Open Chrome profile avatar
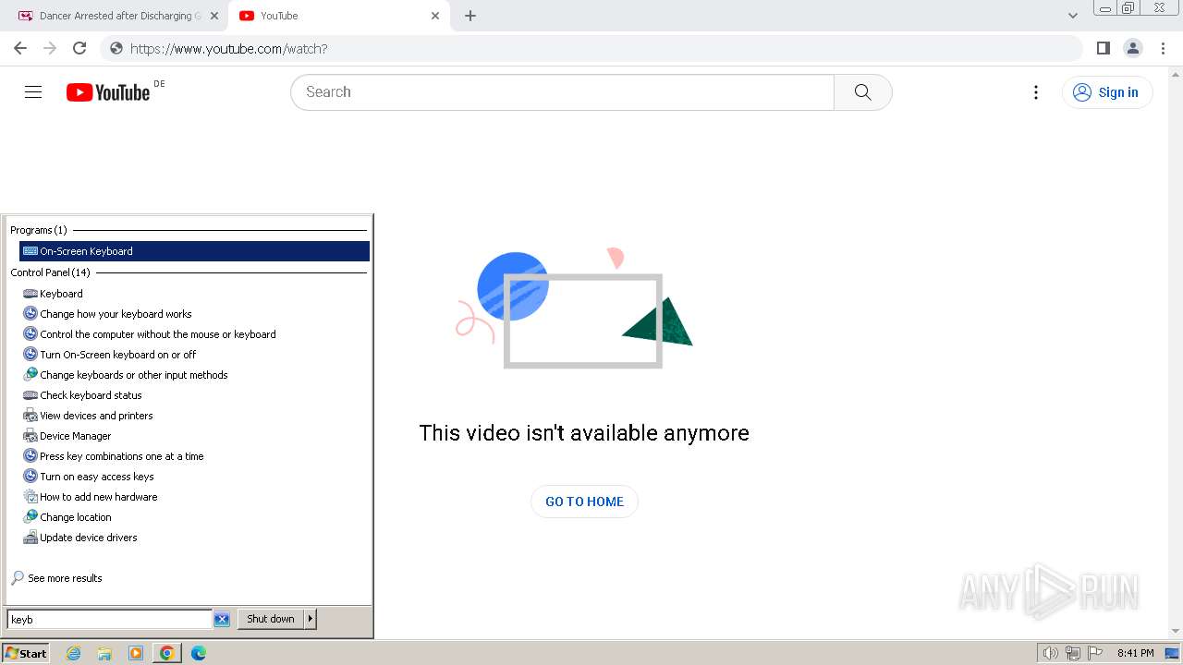Image resolution: width=1183 pixels, height=665 pixels. [1132, 48]
